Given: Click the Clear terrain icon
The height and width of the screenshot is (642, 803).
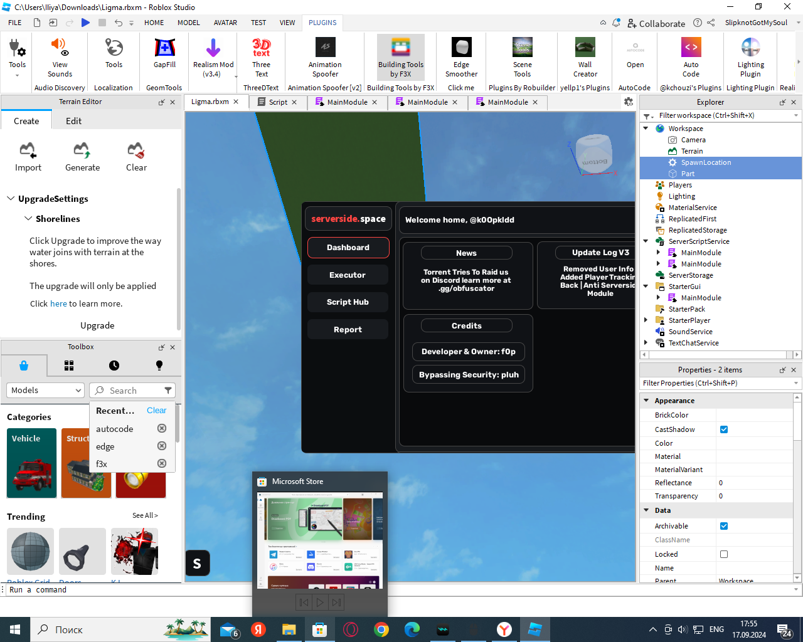Looking at the screenshot, I should click(136, 157).
